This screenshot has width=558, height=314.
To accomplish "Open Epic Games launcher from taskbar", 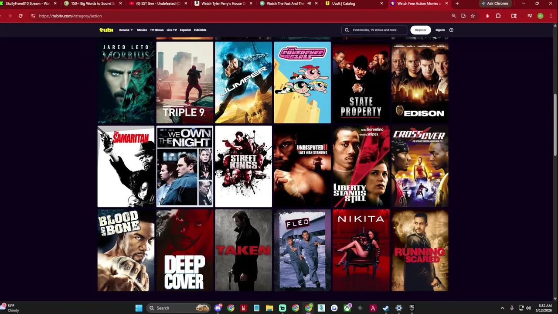I will point(412,308).
